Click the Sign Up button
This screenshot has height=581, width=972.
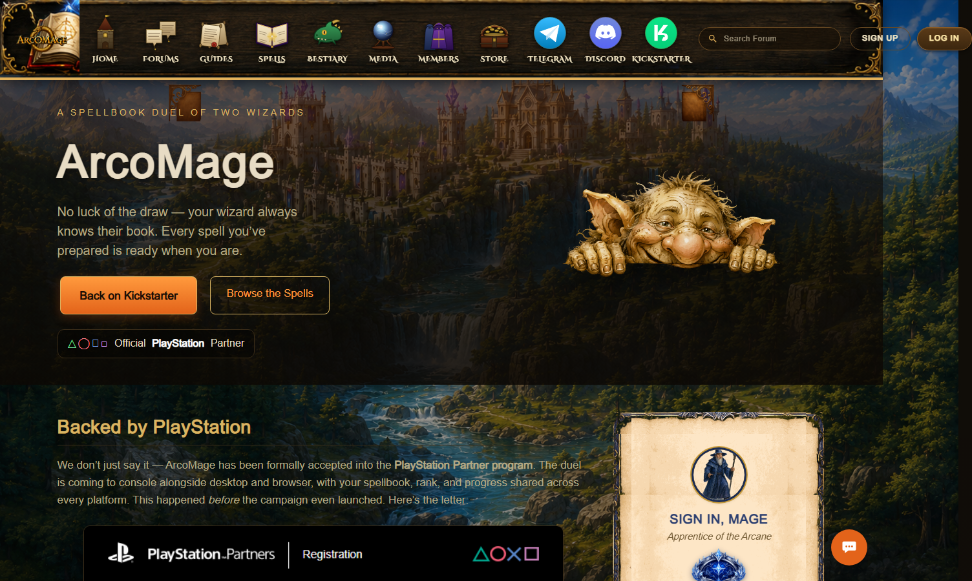click(x=880, y=38)
